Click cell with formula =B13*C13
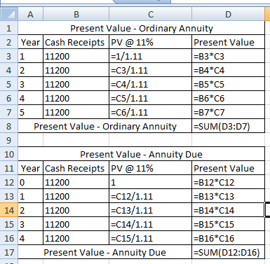270x264 pixels. click(229, 196)
